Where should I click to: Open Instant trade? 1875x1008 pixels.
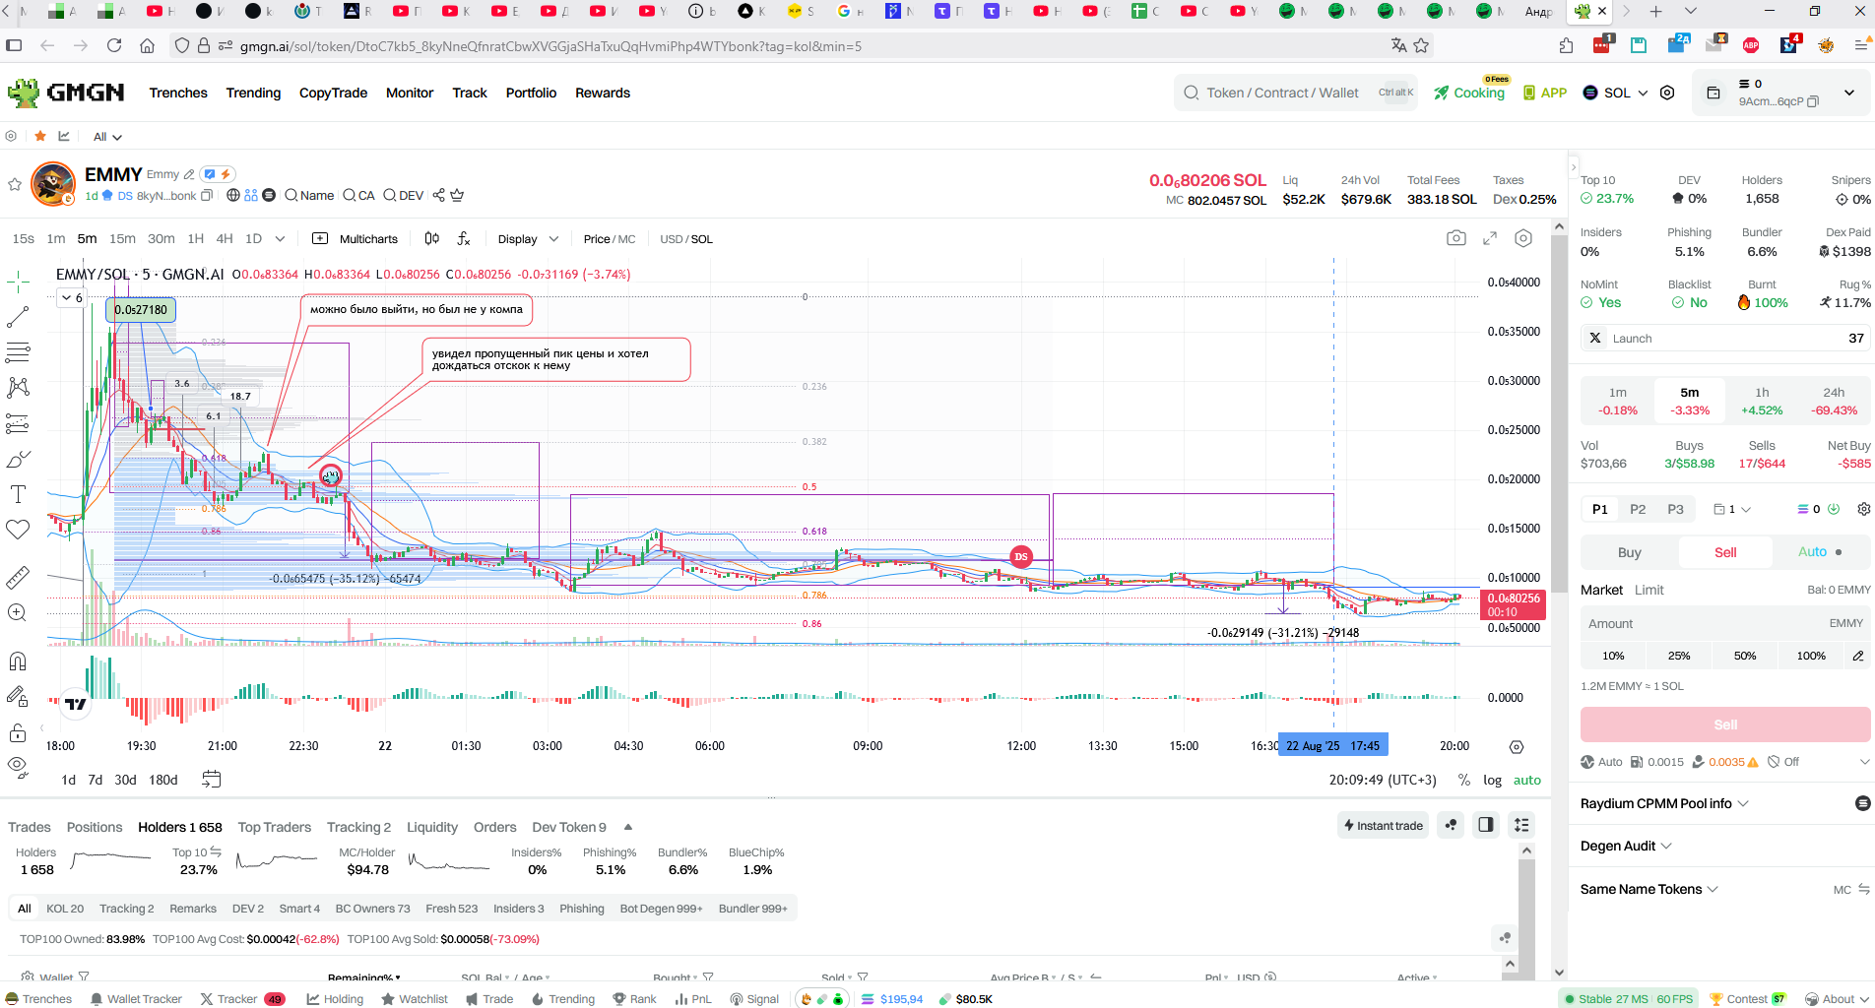(1384, 825)
